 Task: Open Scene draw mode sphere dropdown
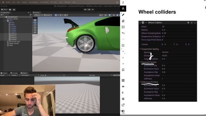tap(101, 15)
